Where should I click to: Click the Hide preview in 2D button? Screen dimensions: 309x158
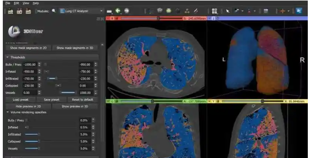(x=28, y=106)
